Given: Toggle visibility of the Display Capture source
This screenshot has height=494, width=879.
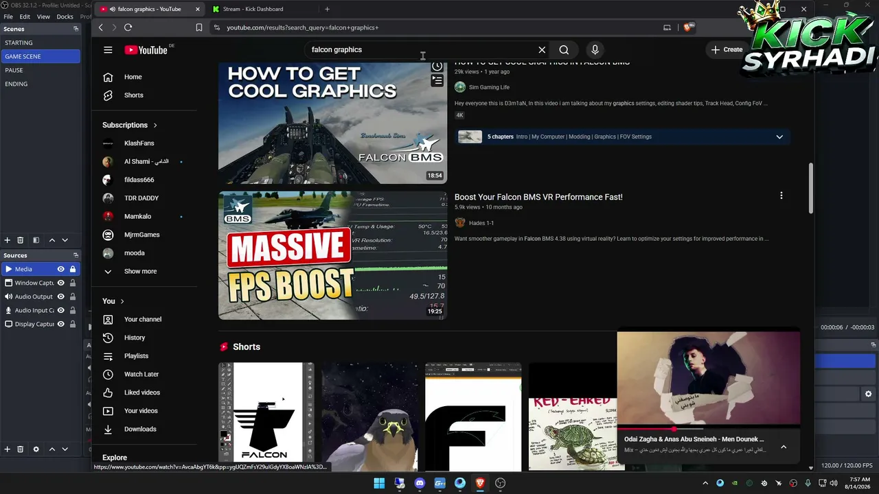Looking at the screenshot, I should (61, 324).
